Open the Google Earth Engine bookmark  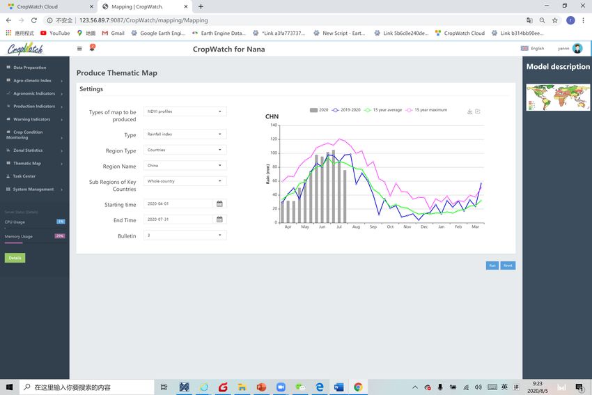click(x=158, y=33)
